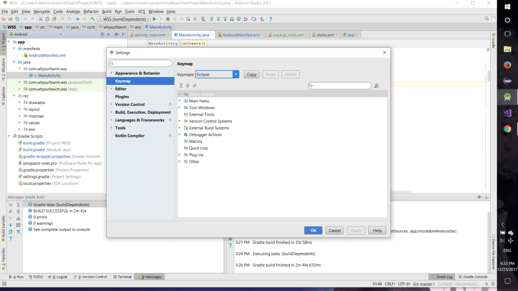Screen dimensions: 518x291
Task: Click the Find Actions by Shortcut icon
Action: point(377,86)
